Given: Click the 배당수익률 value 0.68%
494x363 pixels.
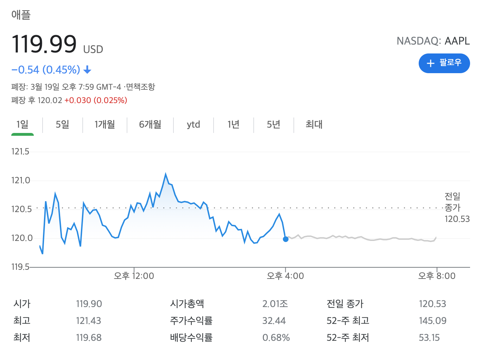Looking at the screenshot, I should (276, 338).
